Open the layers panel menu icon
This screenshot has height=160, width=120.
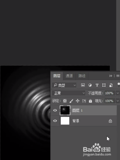click(x=118, y=76)
